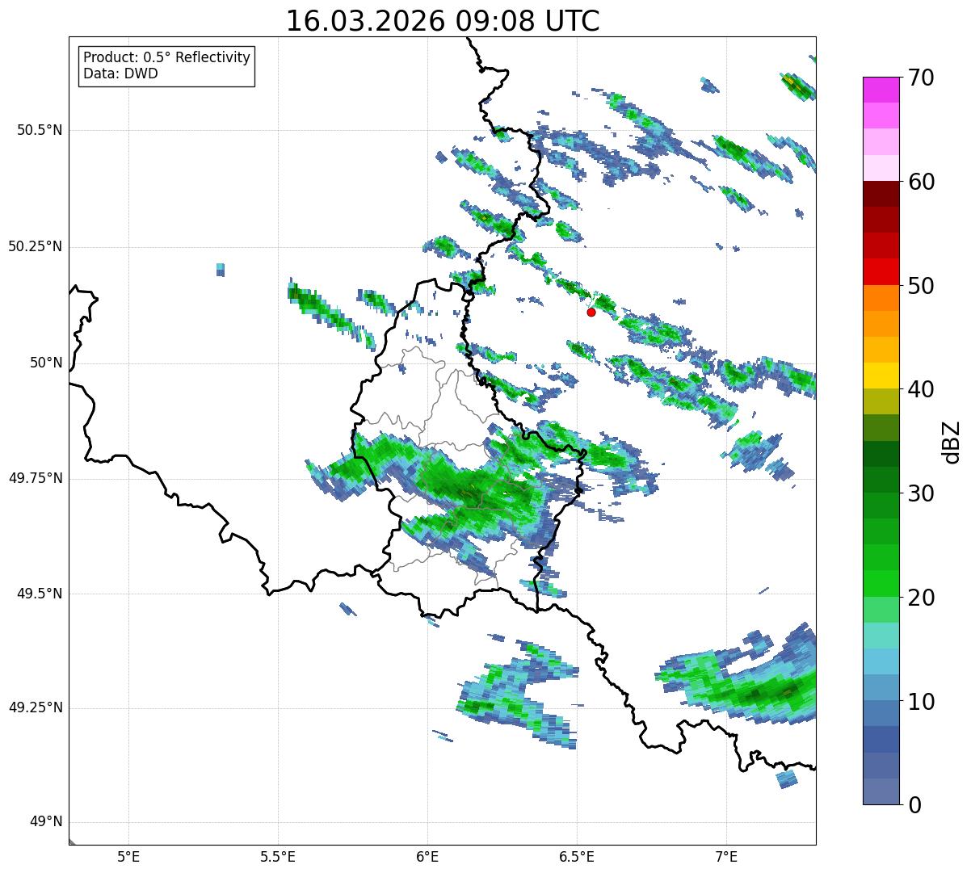Viewport: 971px width, 873px height.
Task: Click the 6.5°E longitude label
Action: coord(577,856)
